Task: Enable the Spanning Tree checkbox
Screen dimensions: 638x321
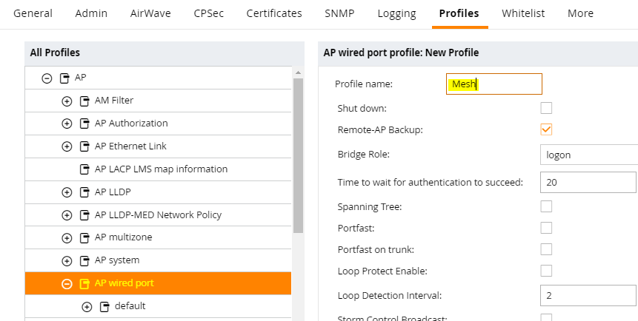Action: click(x=546, y=206)
